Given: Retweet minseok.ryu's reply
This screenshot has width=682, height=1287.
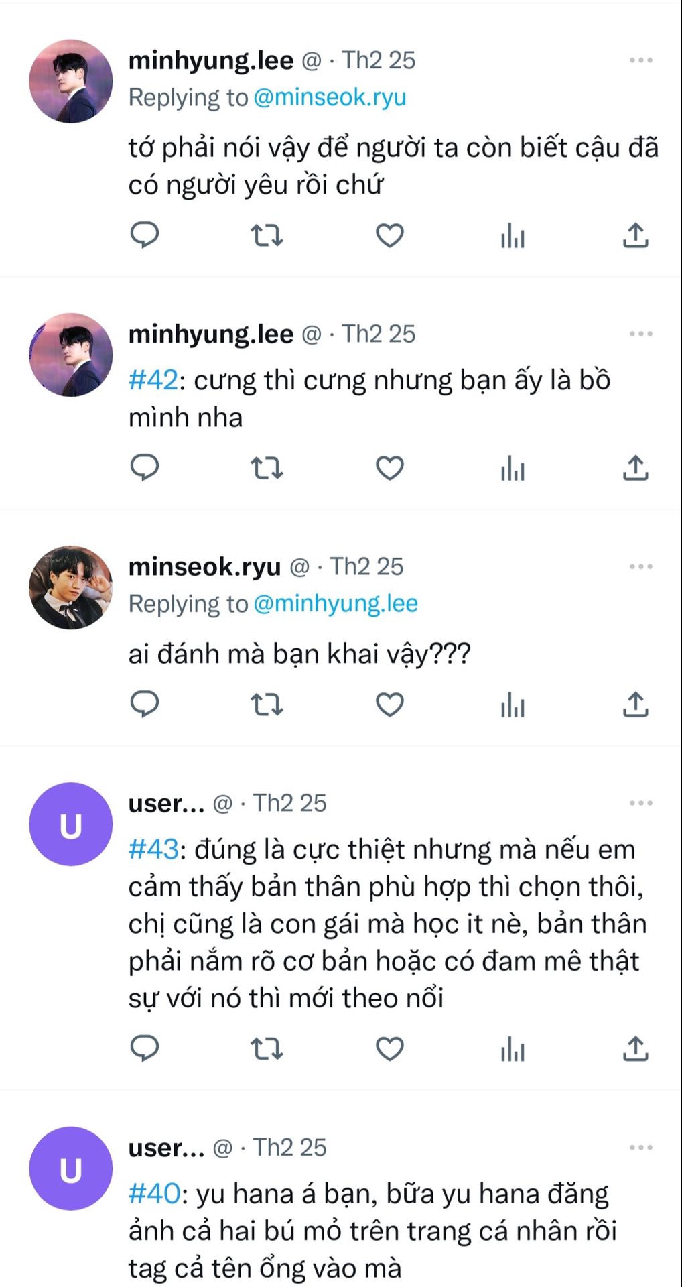Looking at the screenshot, I should click(x=267, y=704).
